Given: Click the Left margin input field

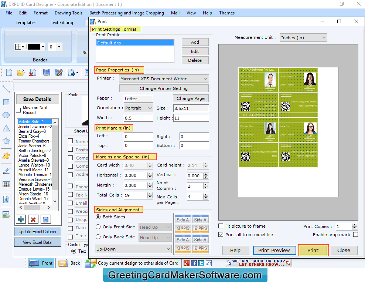Looking at the screenshot, I should tap(138, 137).
